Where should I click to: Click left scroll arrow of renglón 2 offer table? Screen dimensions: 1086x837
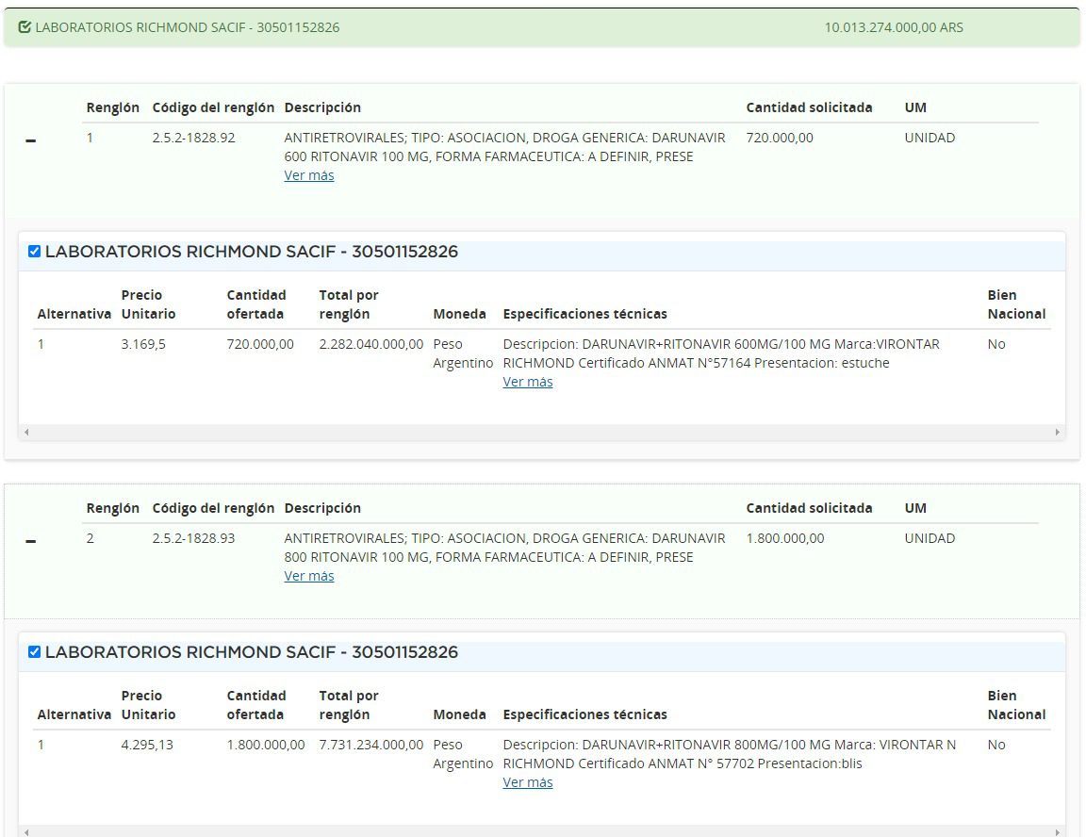[26, 832]
